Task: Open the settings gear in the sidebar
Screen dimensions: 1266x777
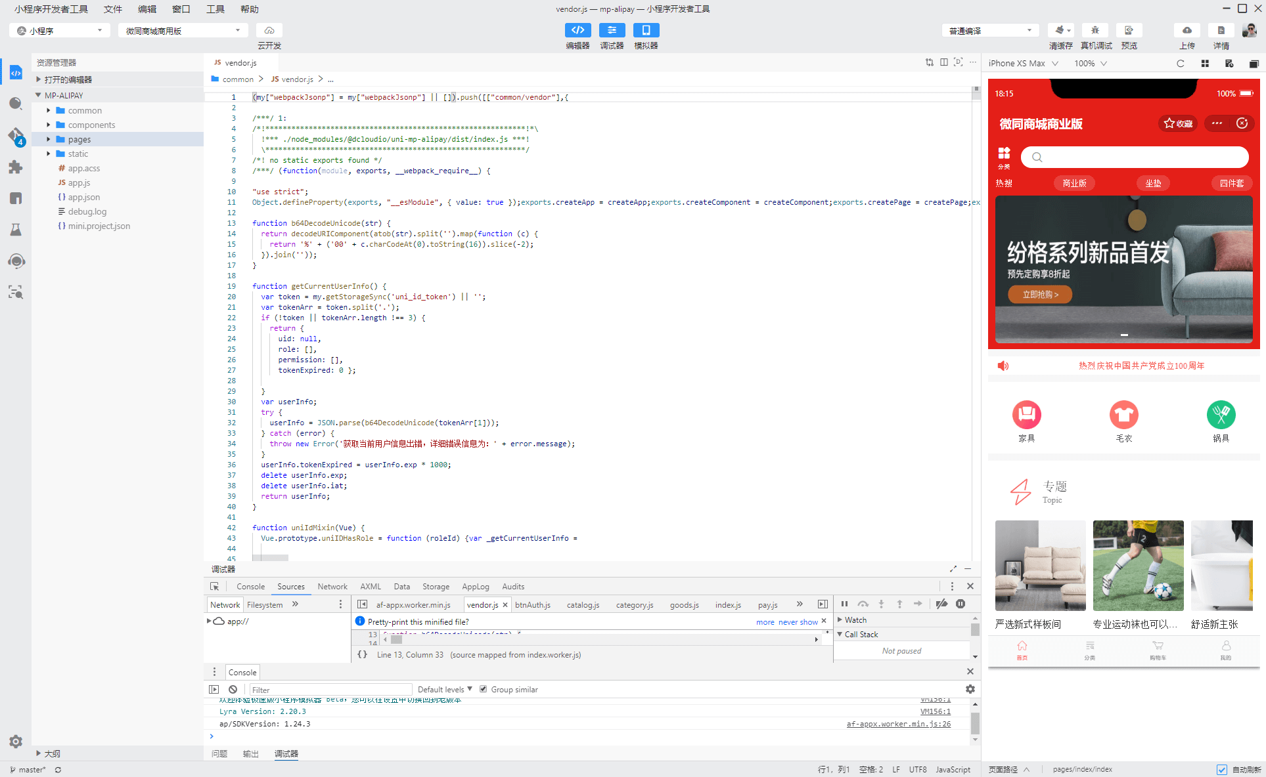Action: tap(16, 742)
